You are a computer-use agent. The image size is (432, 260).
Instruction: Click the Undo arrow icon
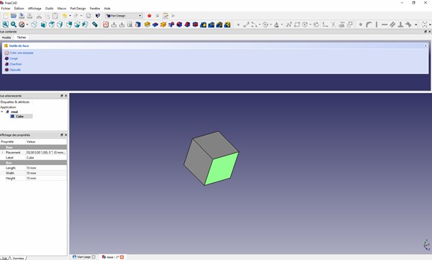click(x=65, y=16)
